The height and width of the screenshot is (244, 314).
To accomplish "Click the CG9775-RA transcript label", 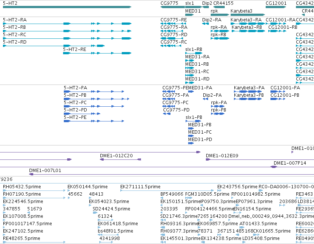I will [174, 27].
